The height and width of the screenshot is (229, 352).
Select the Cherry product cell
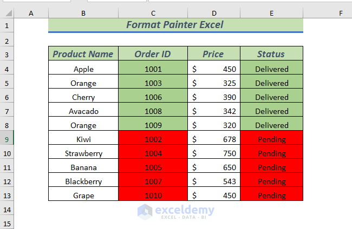coord(83,97)
